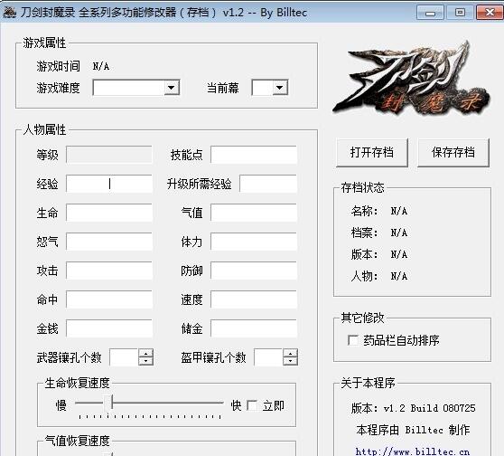Increase 武器镶孔个数 with up arrow

coord(146,353)
